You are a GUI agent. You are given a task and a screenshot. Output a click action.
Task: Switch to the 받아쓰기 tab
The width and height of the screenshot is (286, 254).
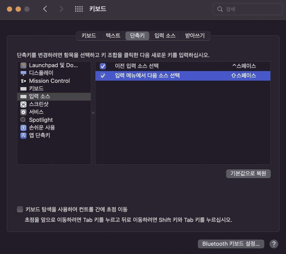click(195, 36)
